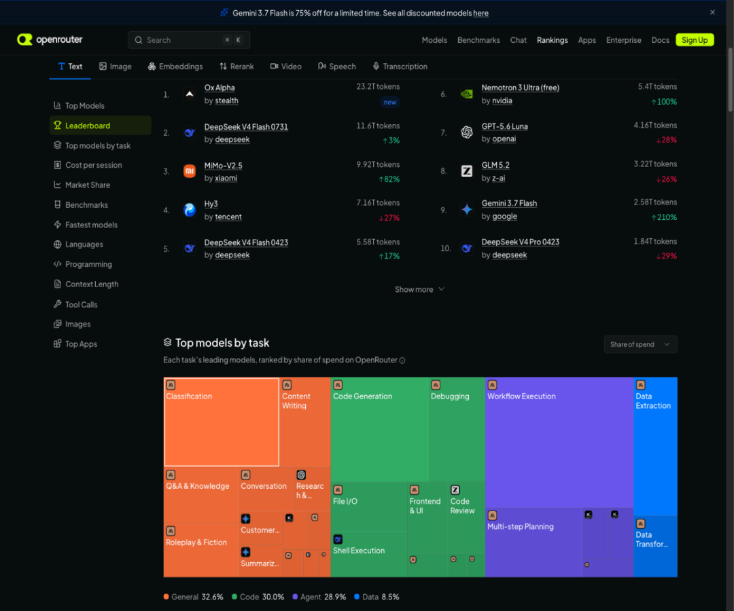The image size is (734, 611).
Task: Open the tencent provider link
Action: [x=228, y=217]
